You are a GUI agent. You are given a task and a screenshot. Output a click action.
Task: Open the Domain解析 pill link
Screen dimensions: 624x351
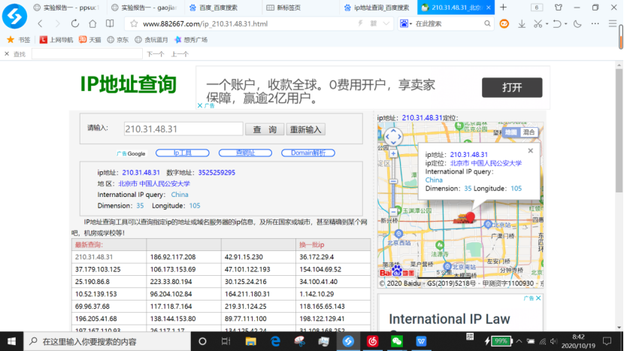[x=308, y=153]
